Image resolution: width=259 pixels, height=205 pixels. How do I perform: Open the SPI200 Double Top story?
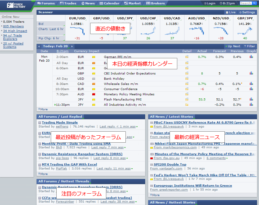click(x=170, y=164)
